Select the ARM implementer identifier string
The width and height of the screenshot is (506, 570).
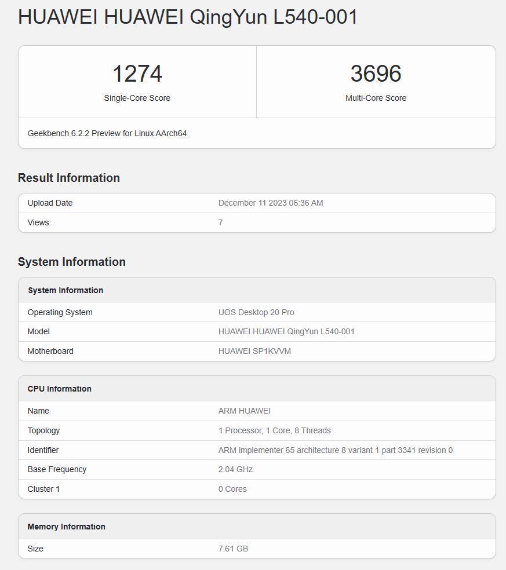pos(335,450)
